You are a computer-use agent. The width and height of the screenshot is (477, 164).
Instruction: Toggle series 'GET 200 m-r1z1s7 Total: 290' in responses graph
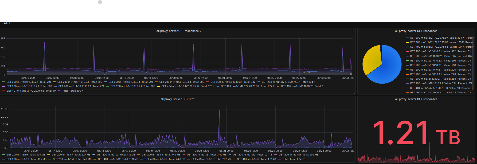77,82
